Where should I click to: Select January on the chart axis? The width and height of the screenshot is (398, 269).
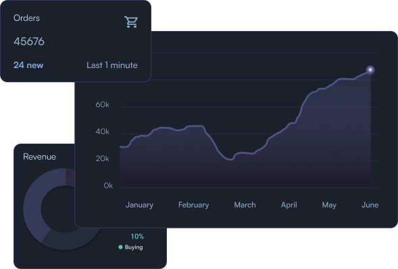[x=139, y=205]
